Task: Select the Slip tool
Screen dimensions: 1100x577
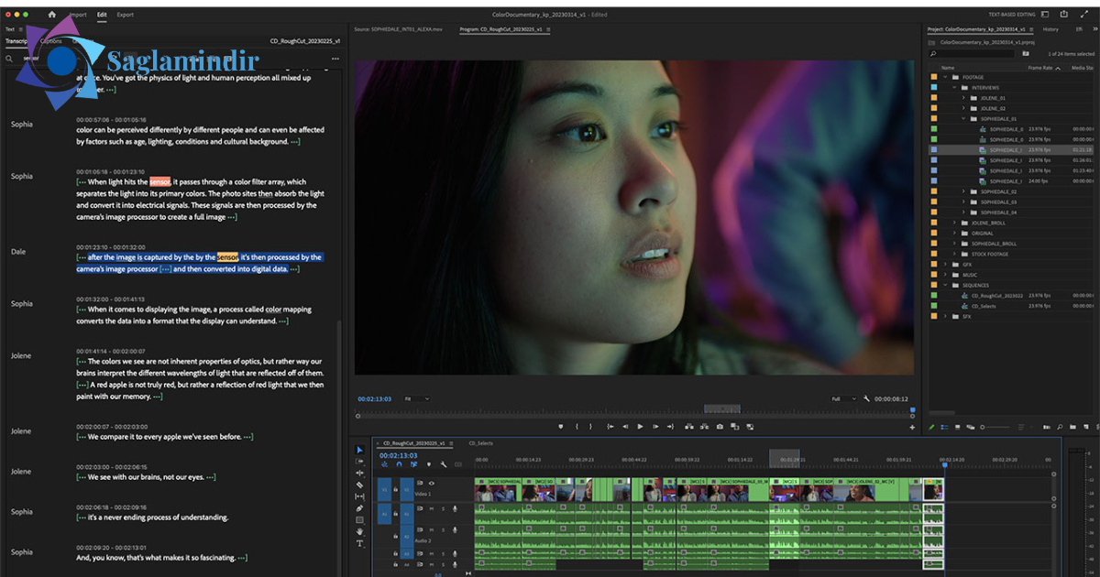Action: 359,496
